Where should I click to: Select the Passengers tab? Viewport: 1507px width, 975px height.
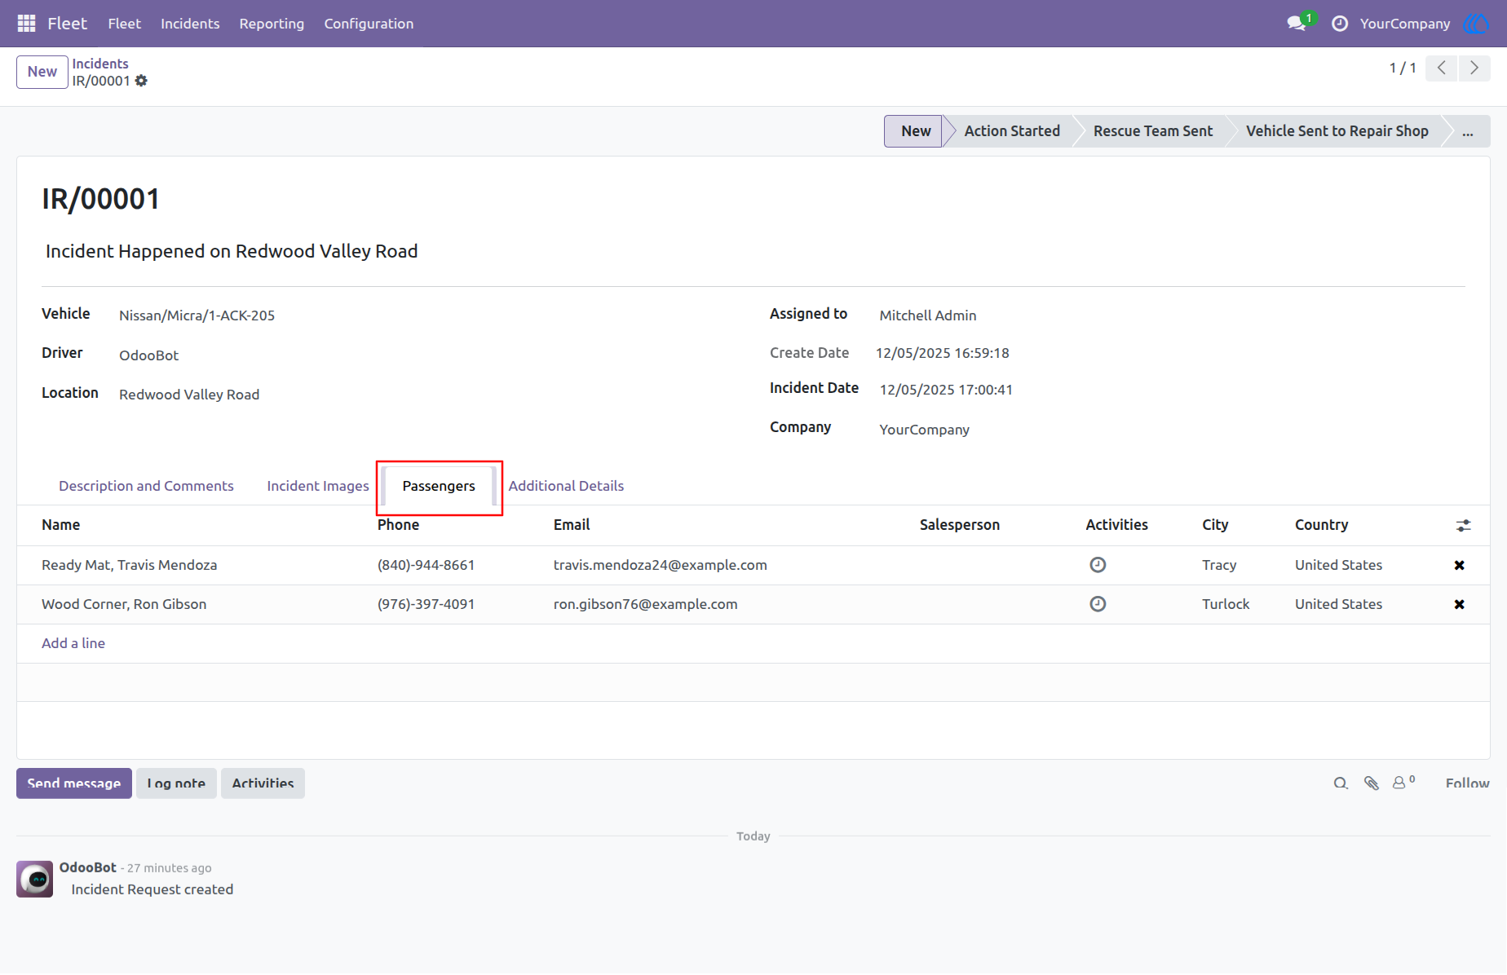439,486
